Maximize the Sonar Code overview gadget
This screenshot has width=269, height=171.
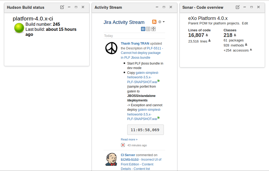pos(251,7)
